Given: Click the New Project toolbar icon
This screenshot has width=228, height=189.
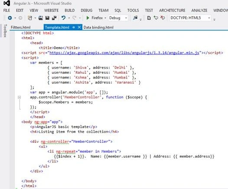Looking at the screenshot, I should [30, 18].
